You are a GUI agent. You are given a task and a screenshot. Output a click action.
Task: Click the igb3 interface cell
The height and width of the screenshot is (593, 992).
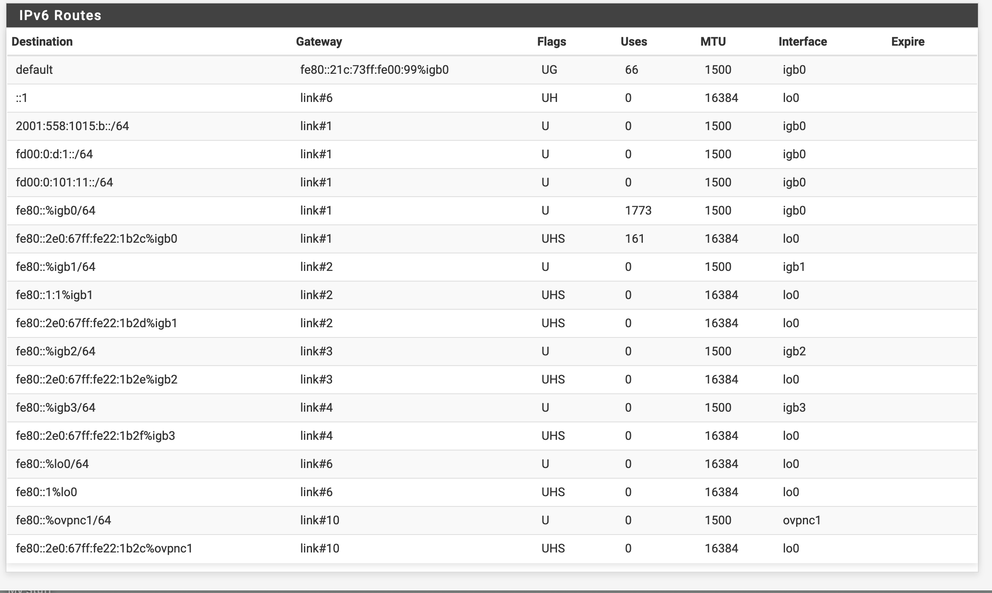(794, 407)
